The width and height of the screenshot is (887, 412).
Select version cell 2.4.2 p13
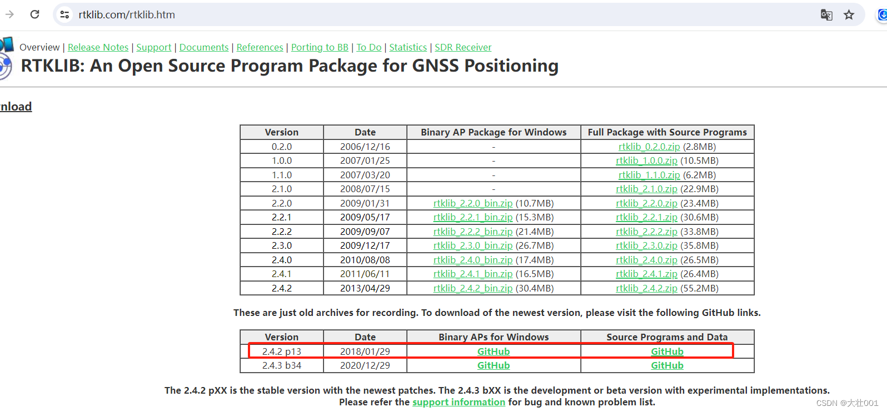click(282, 351)
